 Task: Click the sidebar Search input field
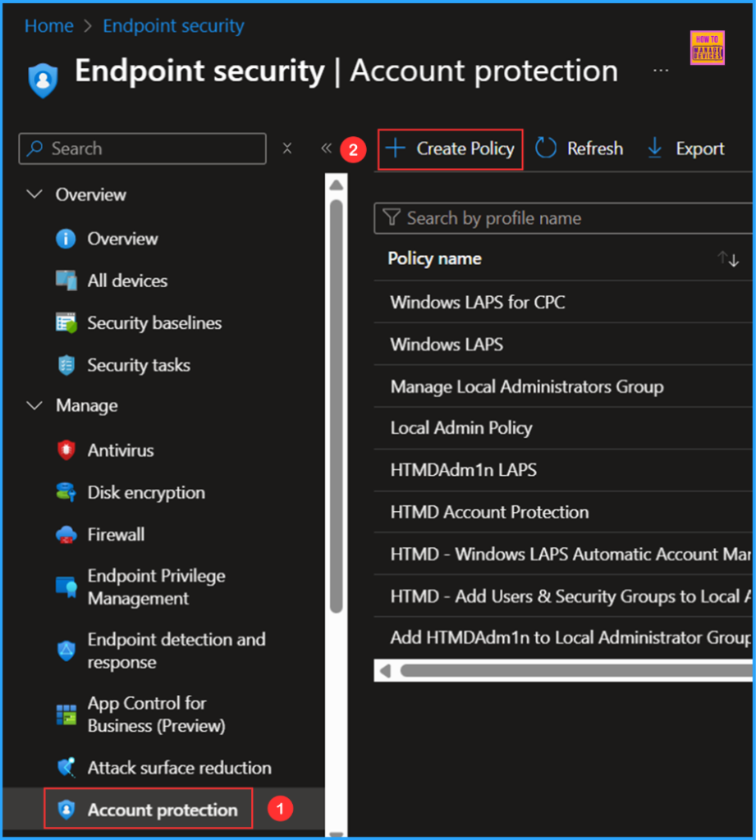click(x=143, y=148)
